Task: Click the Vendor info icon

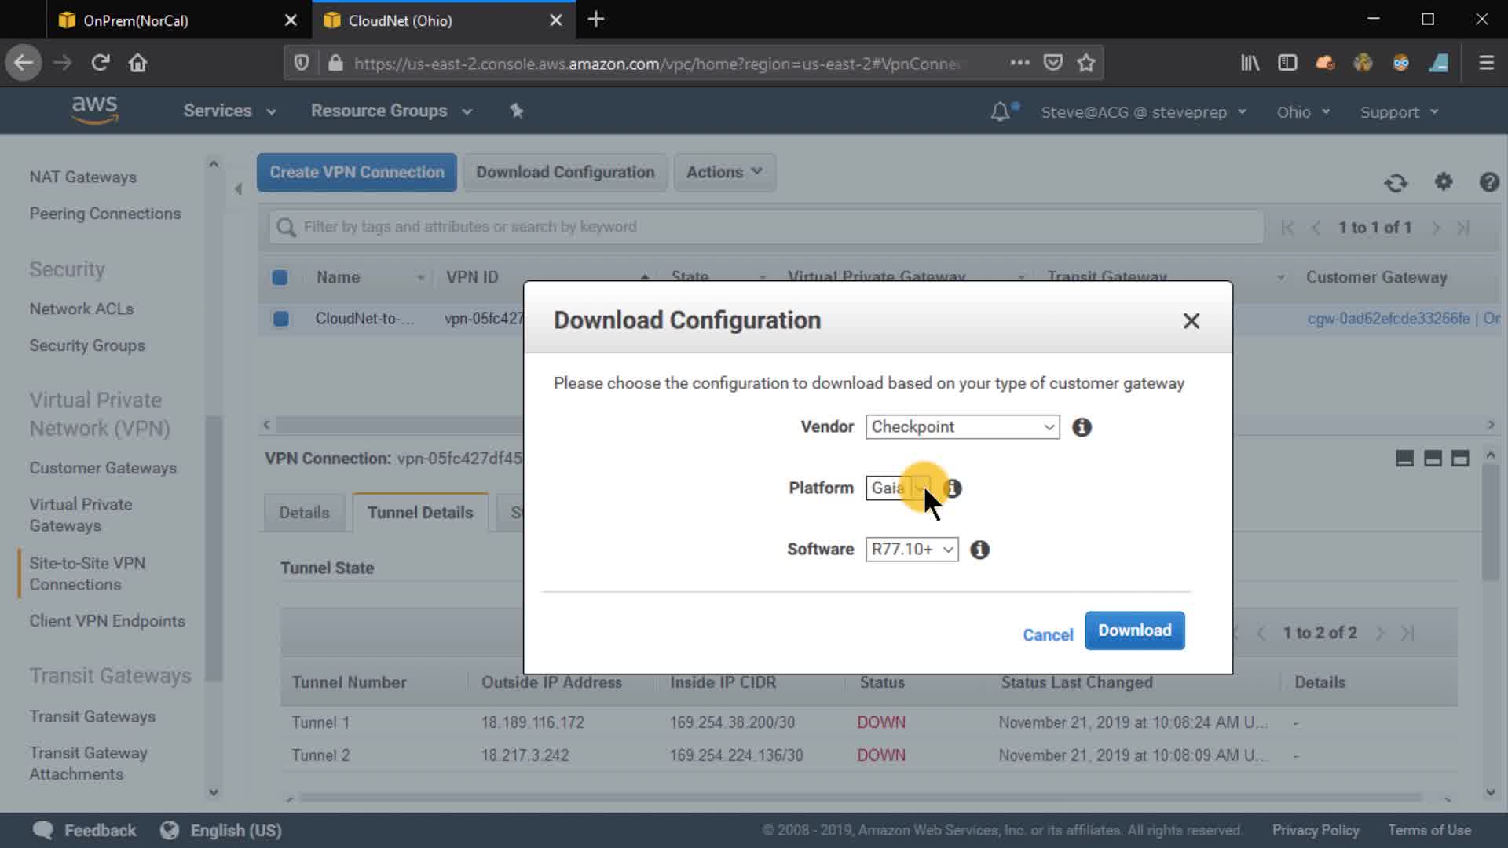Action: (1082, 427)
